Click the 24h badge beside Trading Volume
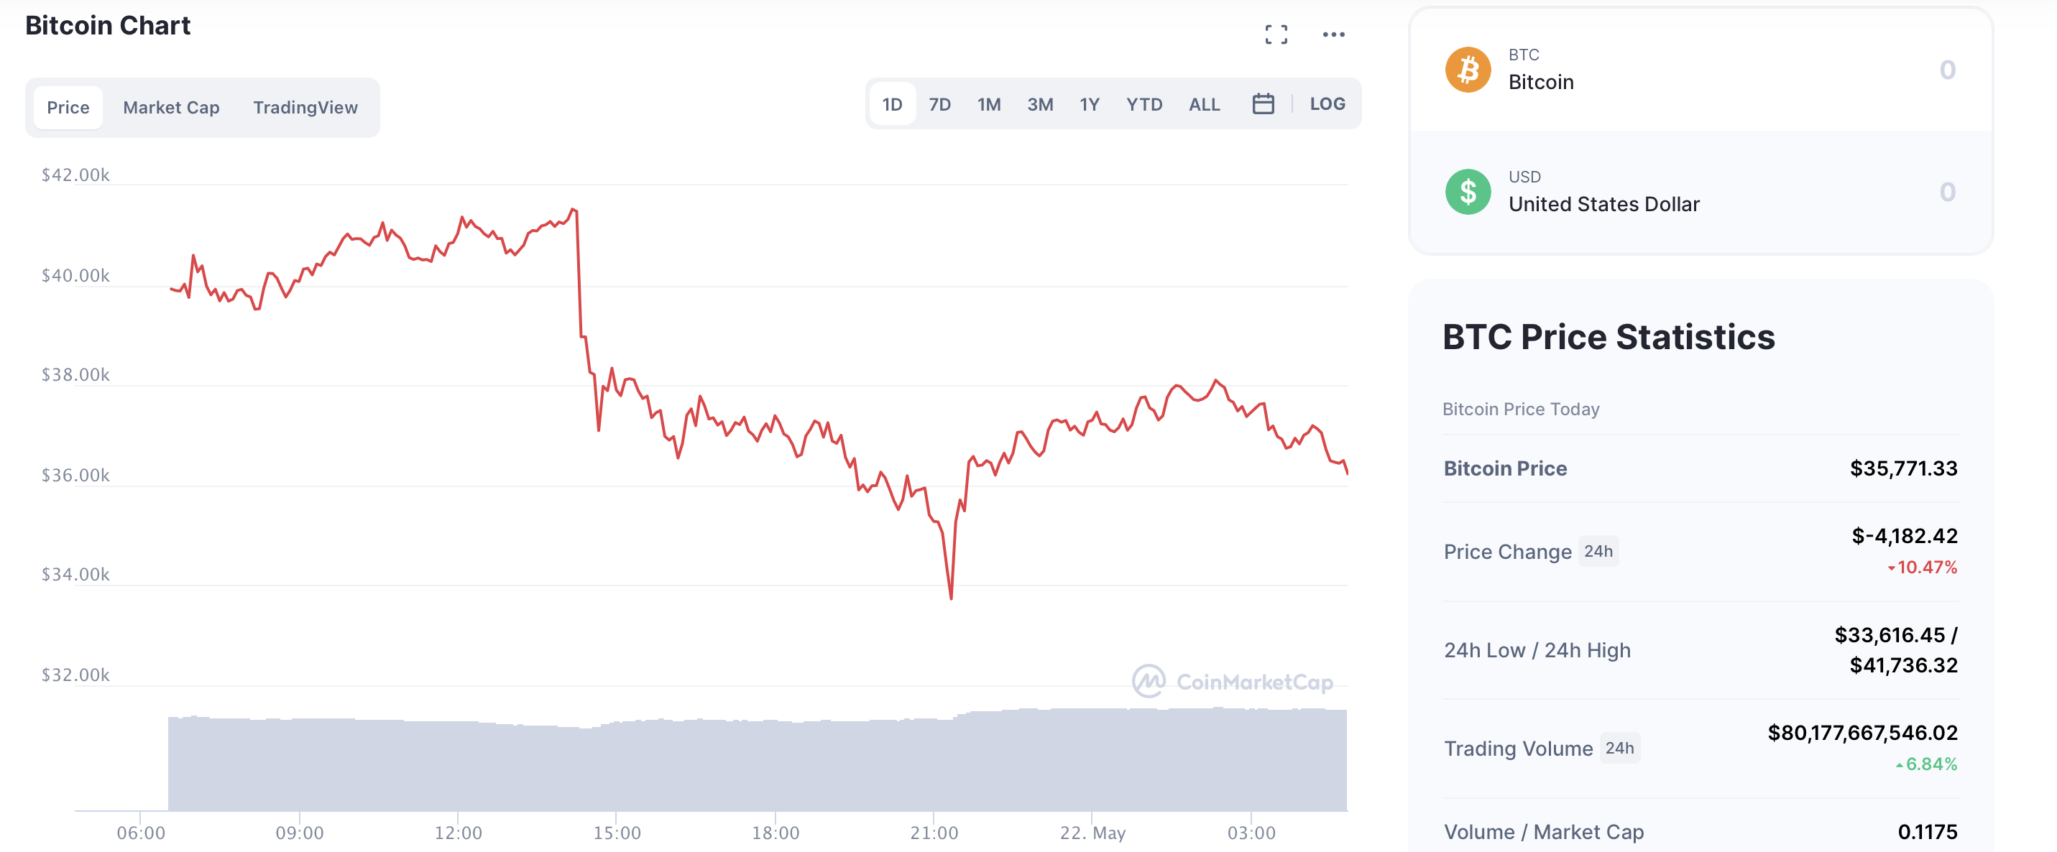 click(x=1619, y=749)
